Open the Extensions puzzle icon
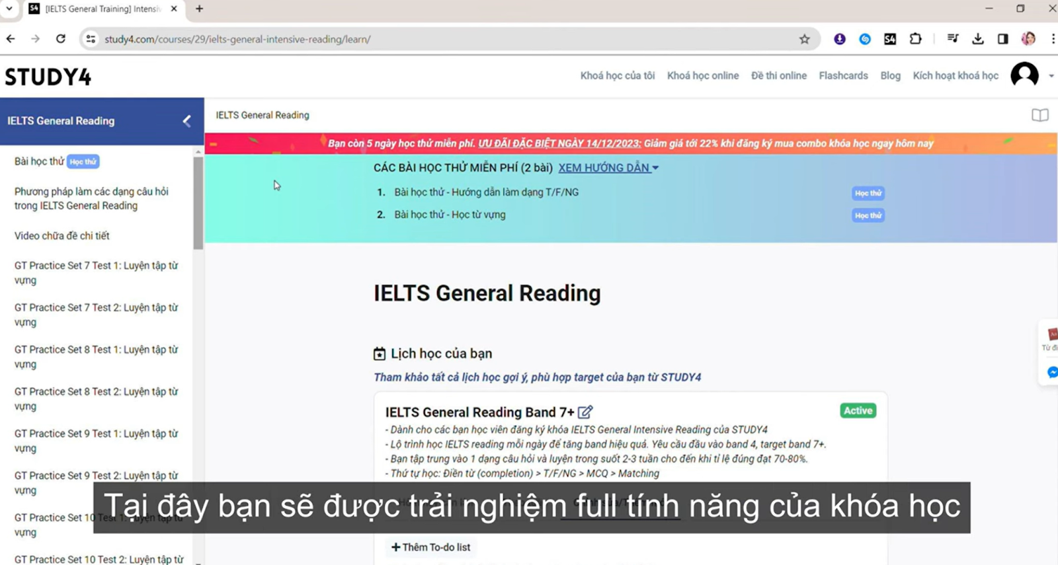The width and height of the screenshot is (1058, 565). [x=915, y=39]
